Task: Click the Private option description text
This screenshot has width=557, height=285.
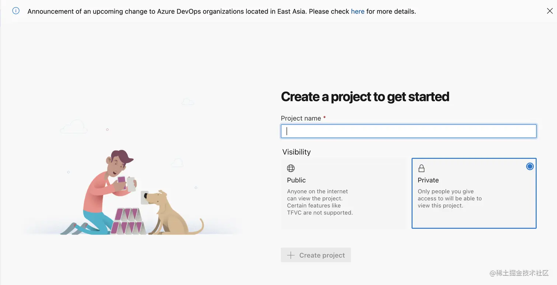Action: tap(449, 199)
